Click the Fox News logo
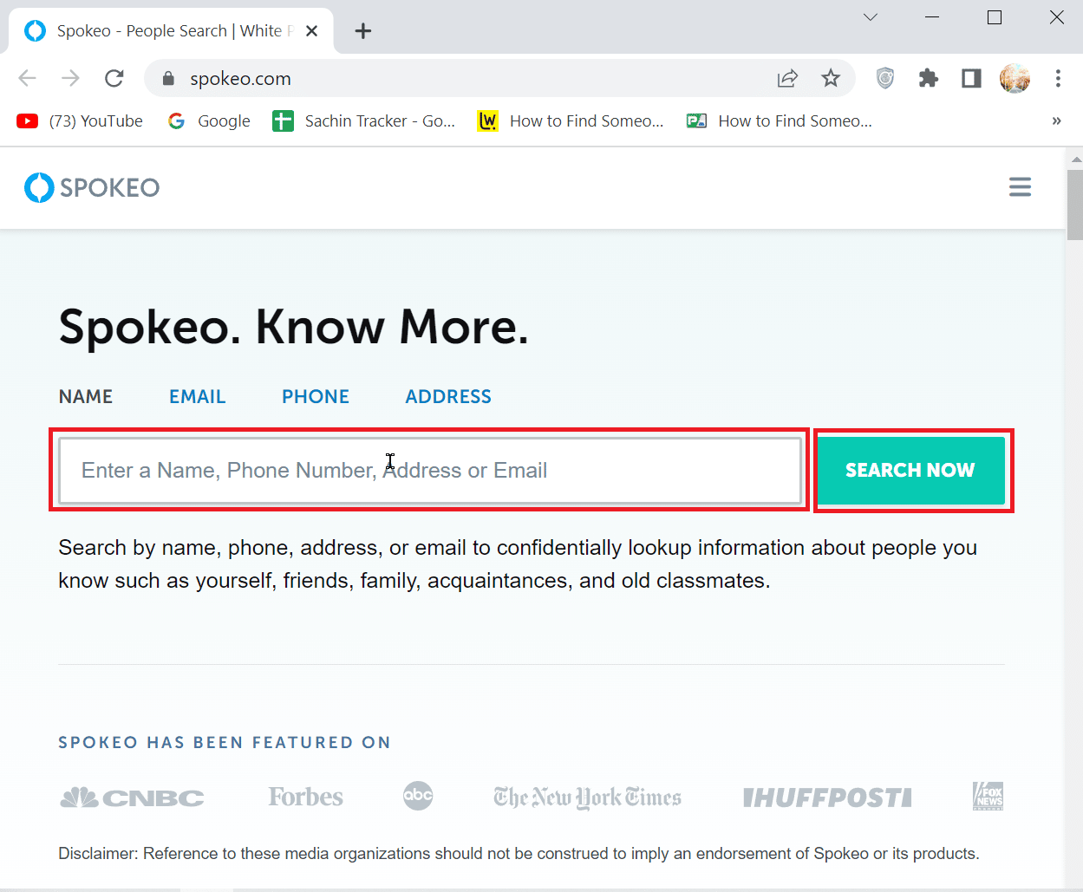1083x892 pixels. [988, 796]
